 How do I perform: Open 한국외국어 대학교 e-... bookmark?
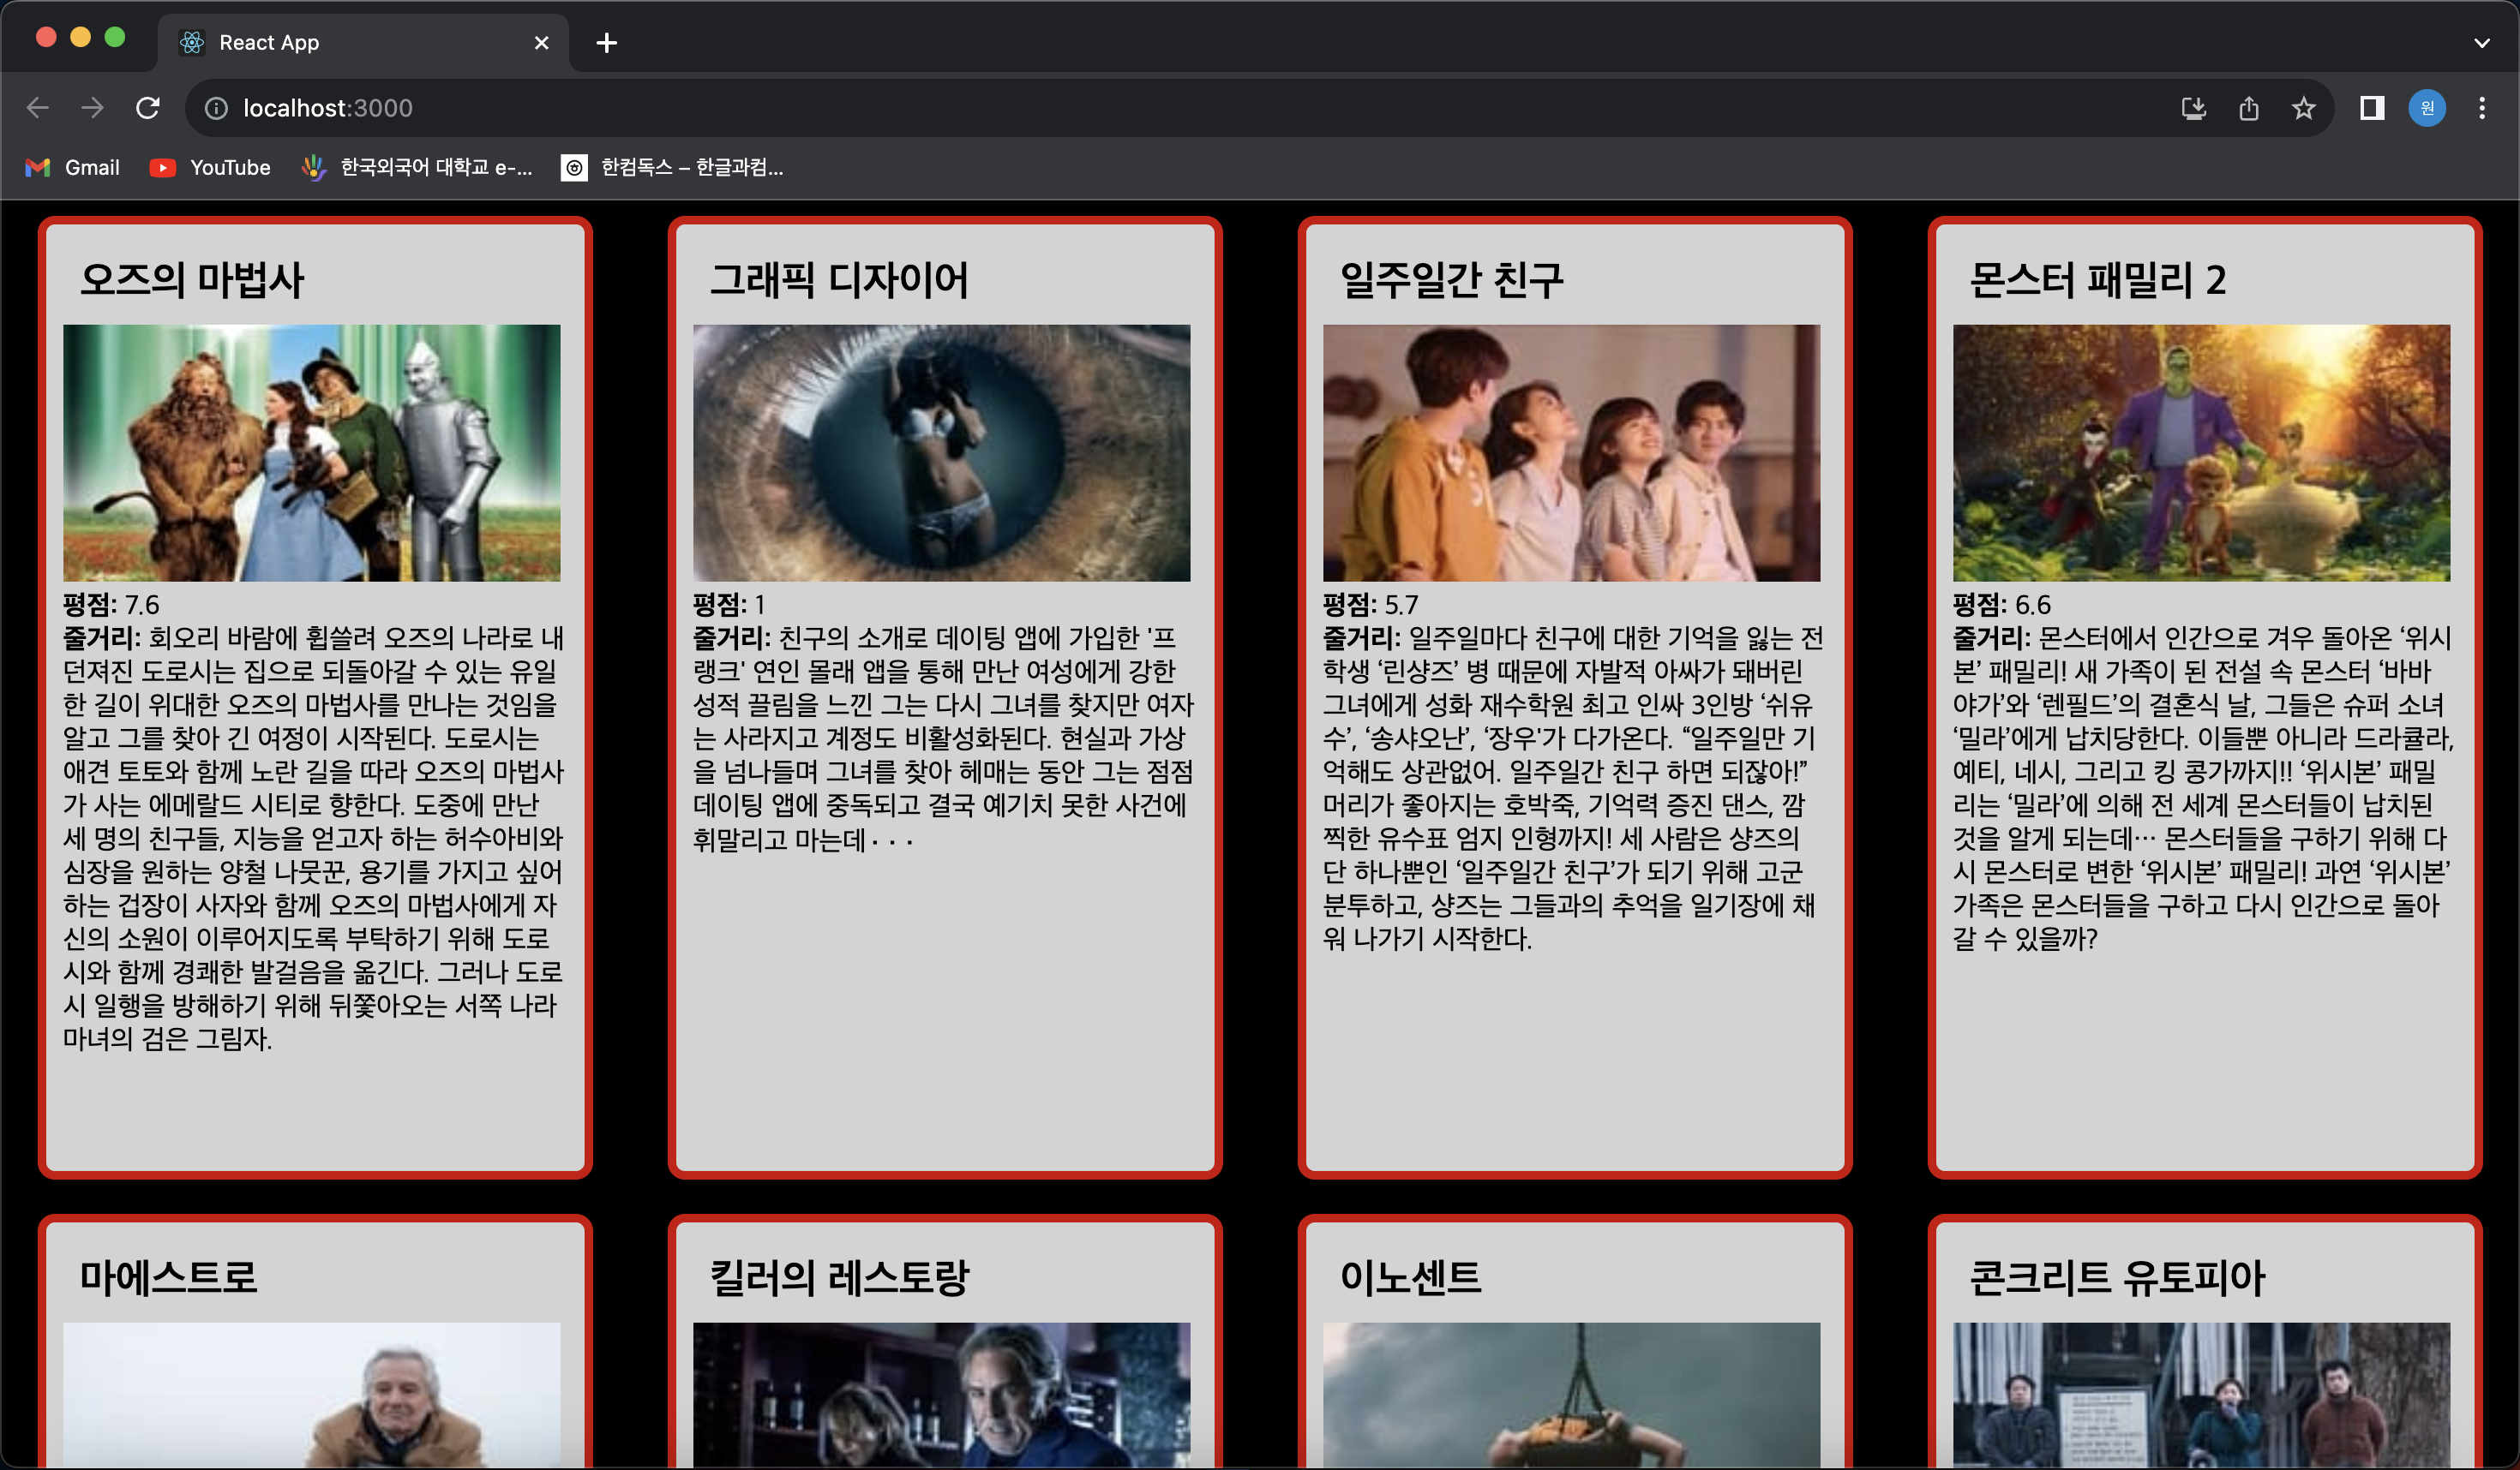[x=417, y=167]
